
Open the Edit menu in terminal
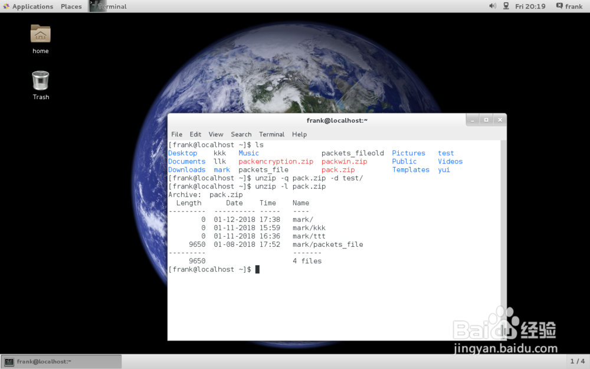(x=195, y=134)
